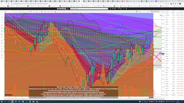The width and height of the screenshot is (184, 103).
Task: Select the brush drawing tool
Action: pos(2,20)
